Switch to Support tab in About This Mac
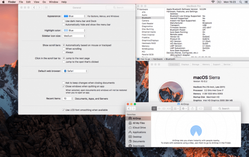 217,64
